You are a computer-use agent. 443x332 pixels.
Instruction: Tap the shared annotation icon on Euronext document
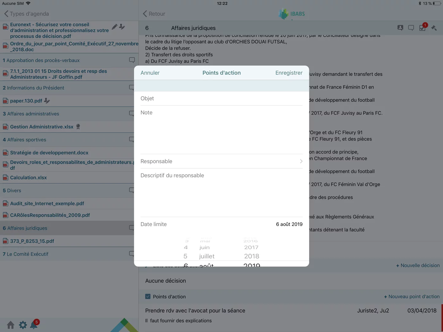(x=122, y=27)
